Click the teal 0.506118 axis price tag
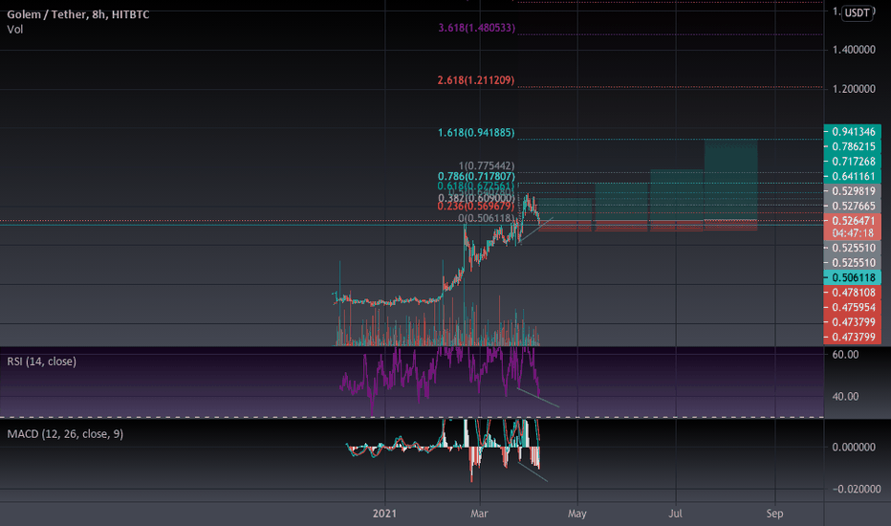The width and height of the screenshot is (891, 526). coord(853,277)
